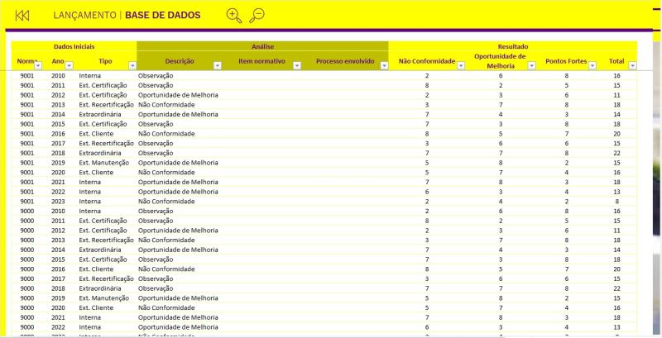Select Norma cell 9001 in the 2021 row
Image resolution: width=662 pixels, height=338 pixels.
coord(27,182)
